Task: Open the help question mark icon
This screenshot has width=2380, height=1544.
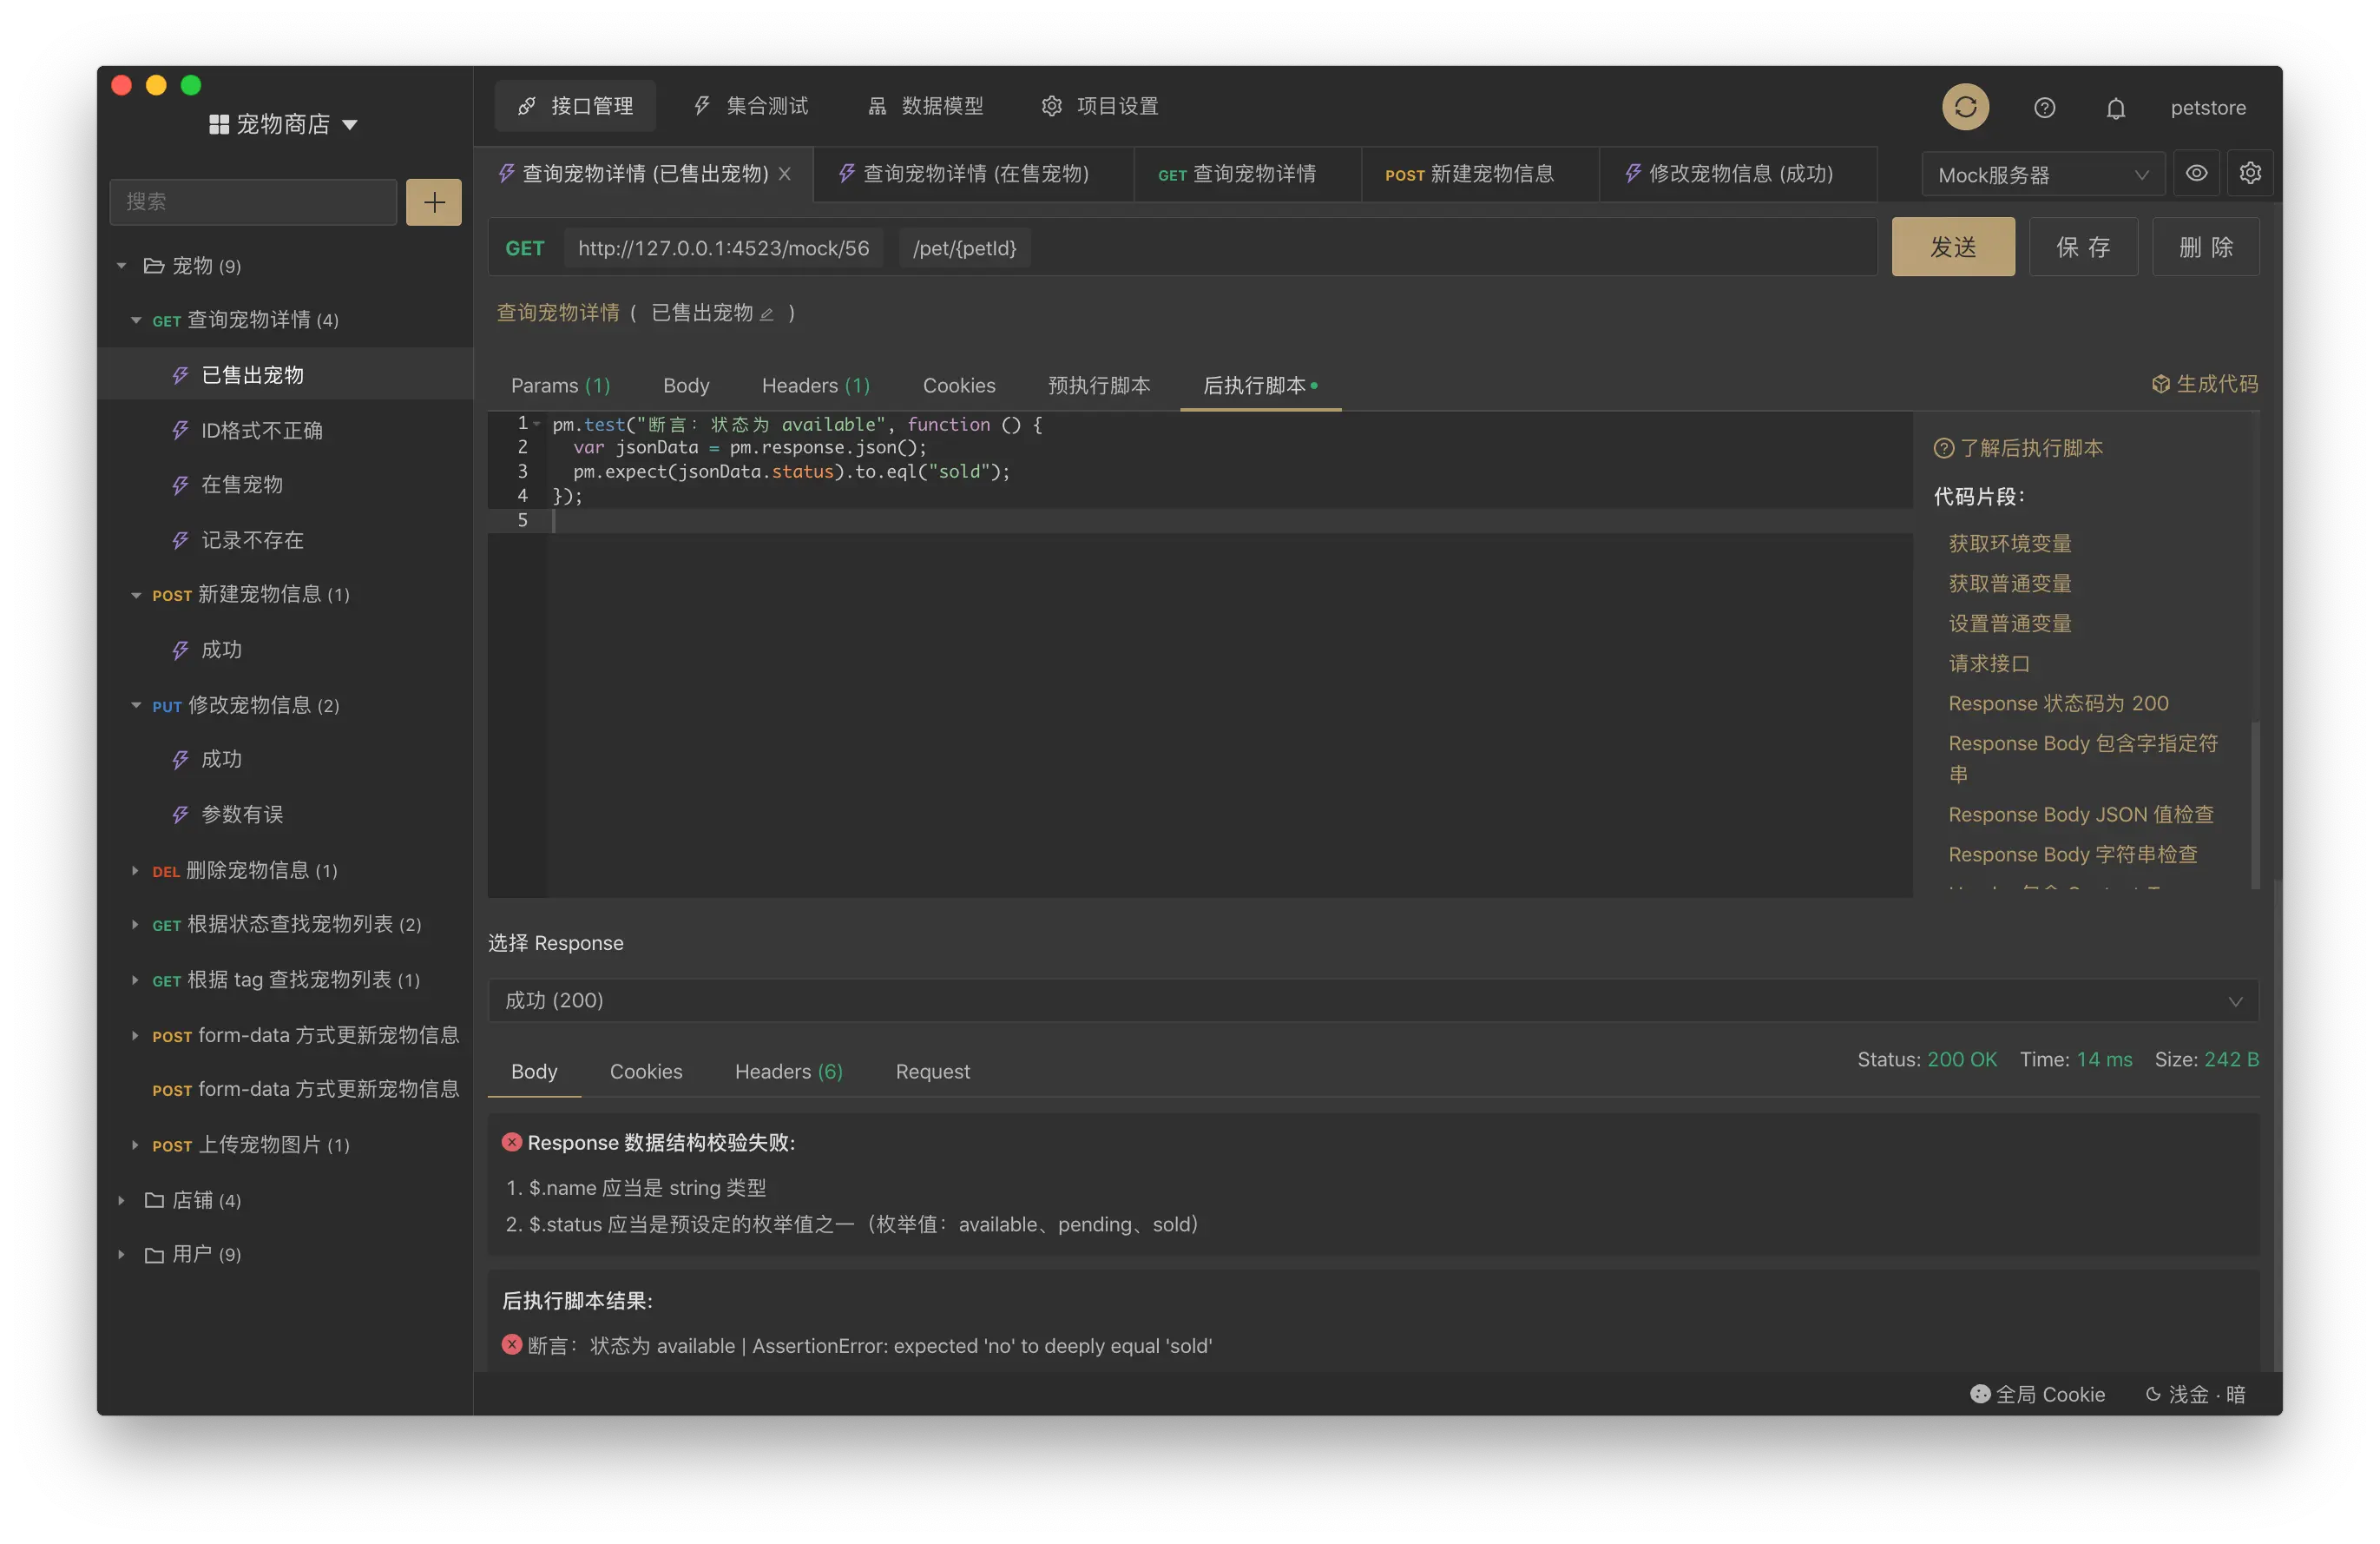Action: [x=2044, y=108]
